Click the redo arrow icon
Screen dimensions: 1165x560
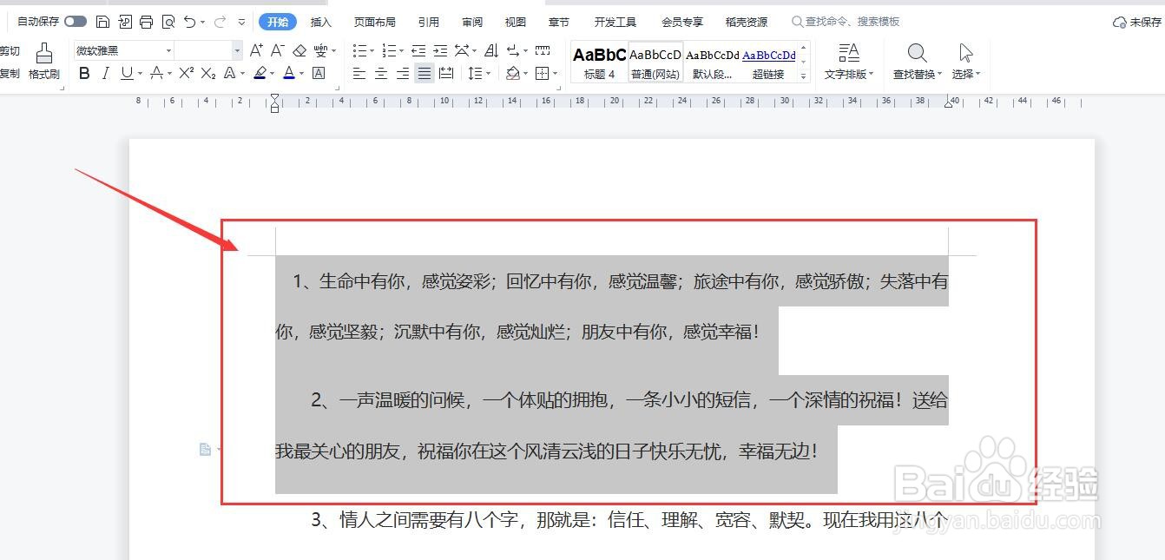click(x=220, y=21)
